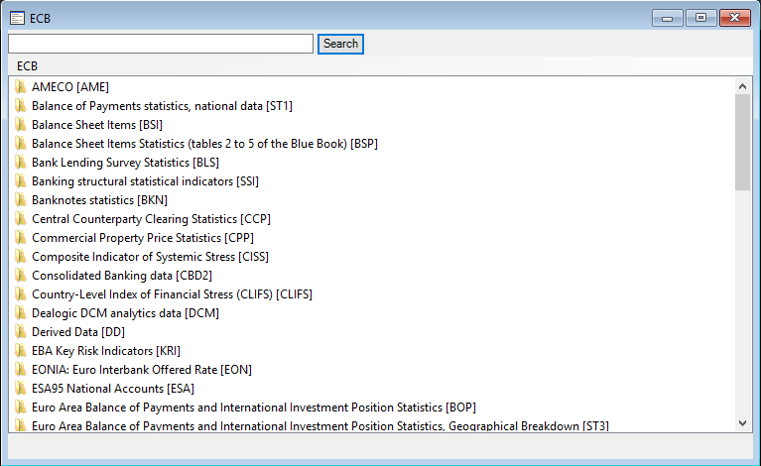Viewport: 761px width, 466px height.
Task: Click the folder icon beside Banking structural statistical indicators
Action: pos(21,181)
